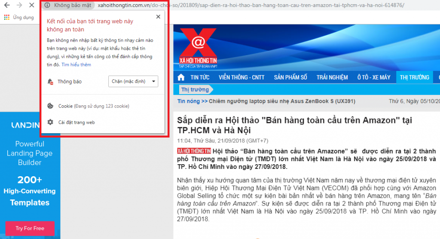
Task: Click the Landingi ad banner logo
Action: coord(25,125)
